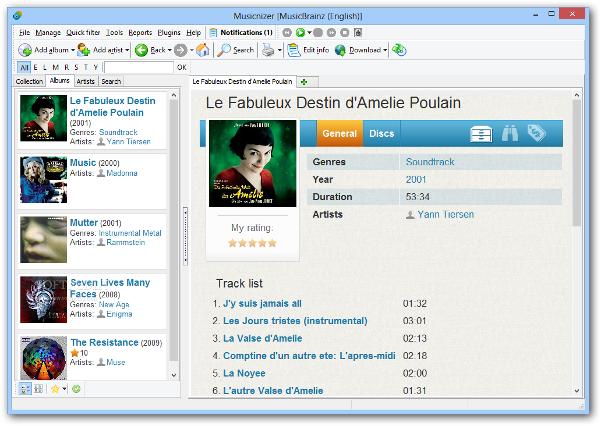Open the Tools menu
The width and height of the screenshot is (601, 426).
pos(114,33)
